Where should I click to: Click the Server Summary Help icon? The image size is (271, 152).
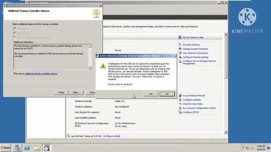[x=180, y=37]
